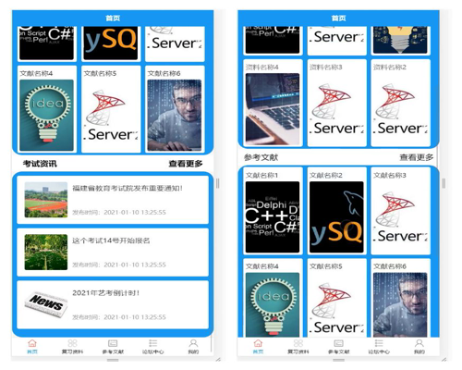Click 查看更多 beside 参考文献 section heading
The height and width of the screenshot is (370, 462).
417,157
